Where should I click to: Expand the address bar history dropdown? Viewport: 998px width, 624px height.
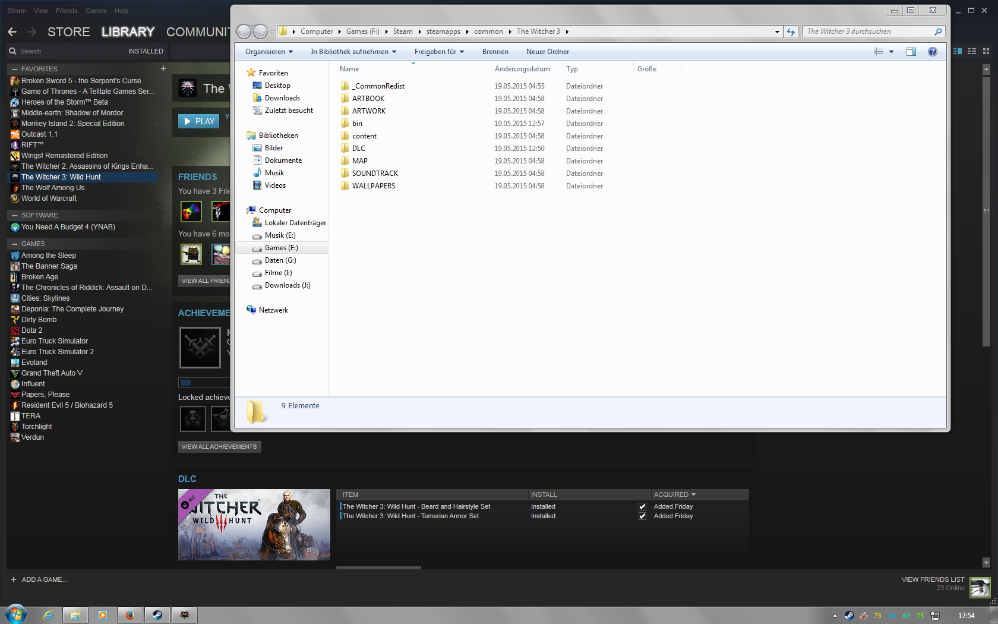(777, 32)
